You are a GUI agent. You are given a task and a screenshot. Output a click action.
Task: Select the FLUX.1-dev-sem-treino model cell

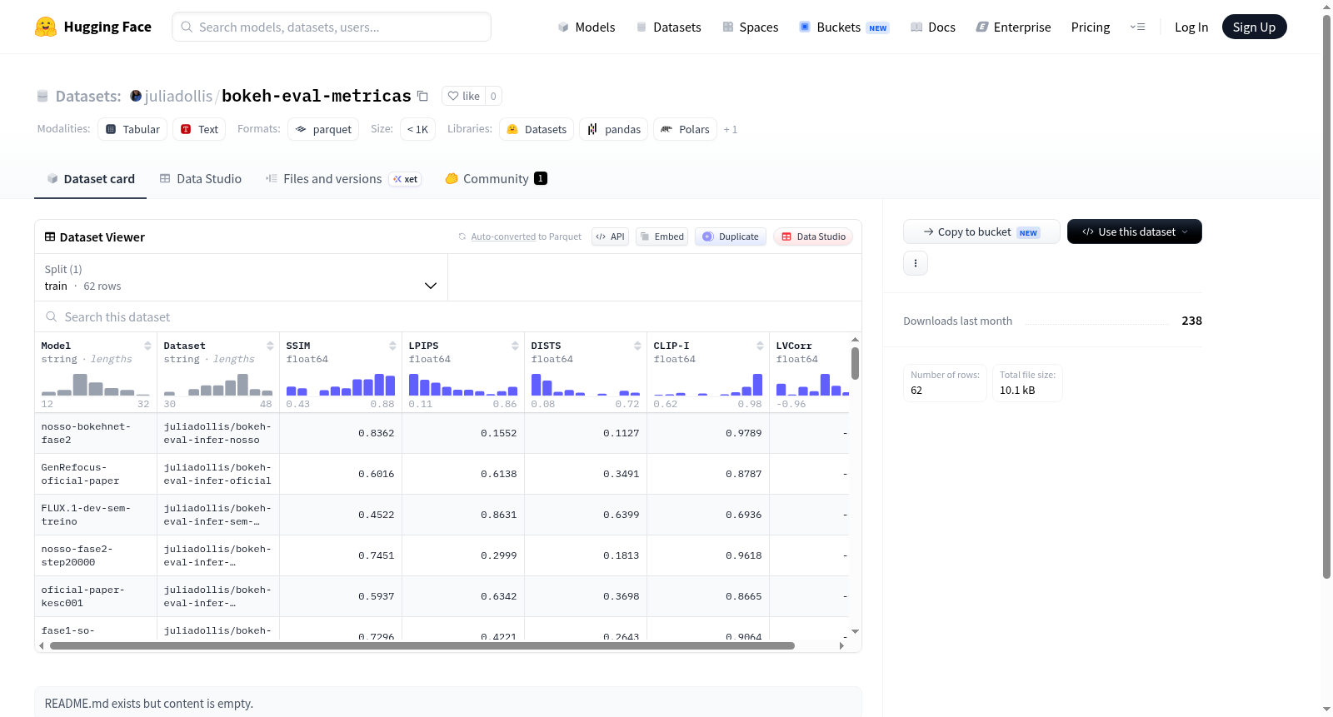(96, 515)
